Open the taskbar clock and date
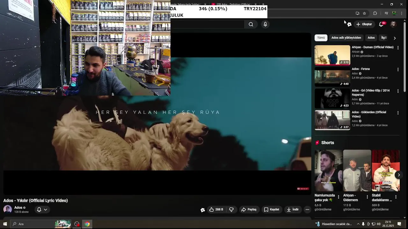Image resolution: width=408 pixels, height=229 pixels. click(x=388, y=224)
